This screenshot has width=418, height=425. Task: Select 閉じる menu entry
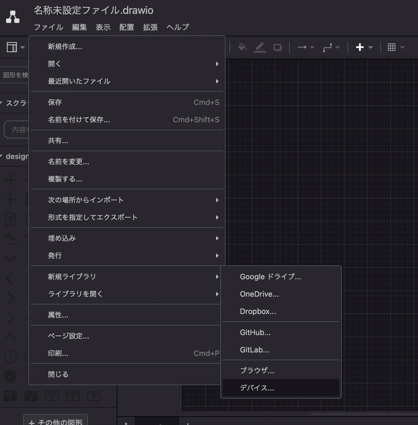(x=126, y=374)
